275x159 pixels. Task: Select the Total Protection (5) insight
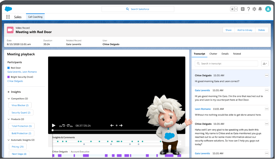[x=21, y=126]
